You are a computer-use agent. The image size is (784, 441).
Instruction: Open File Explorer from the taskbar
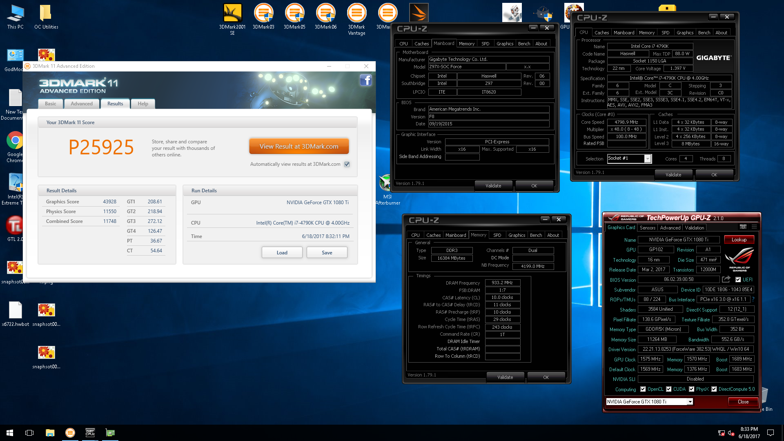pyautogui.click(x=50, y=433)
